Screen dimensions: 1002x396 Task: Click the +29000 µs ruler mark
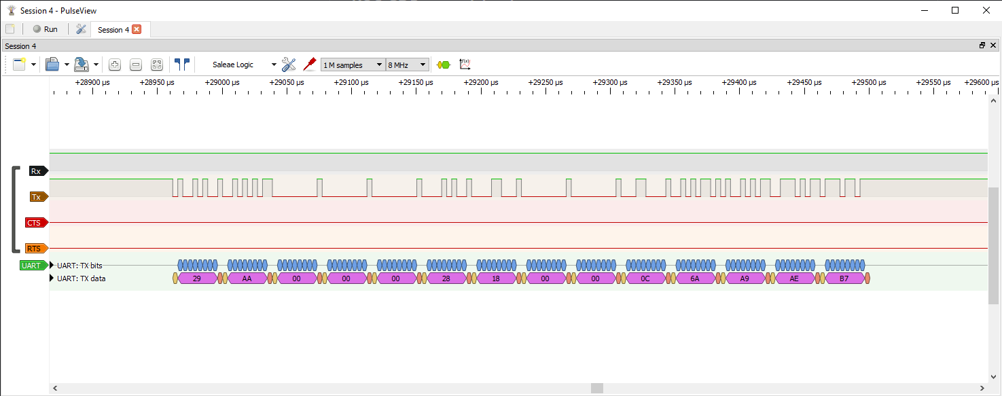click(x=222, y=82)
